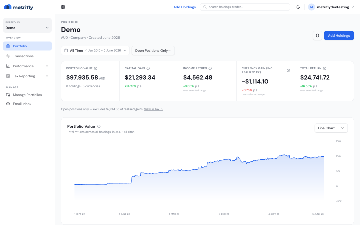Image resolution: width=360 pixels, height=225 pixels.
Task: Click the Metrifly logo
Action: (18, 7)
